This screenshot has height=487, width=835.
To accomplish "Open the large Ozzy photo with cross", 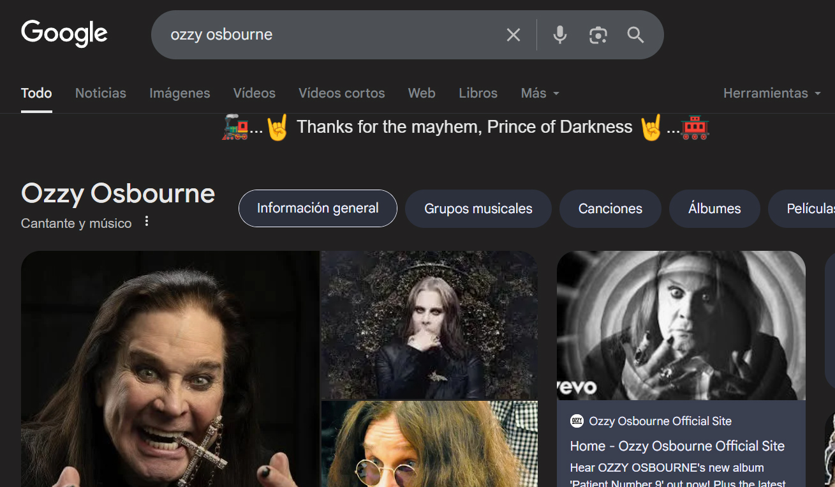I will click(170, 369).
